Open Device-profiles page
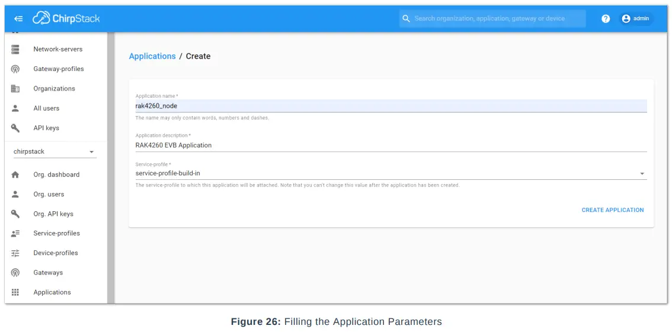672x332 pixels. pos(56,253)
